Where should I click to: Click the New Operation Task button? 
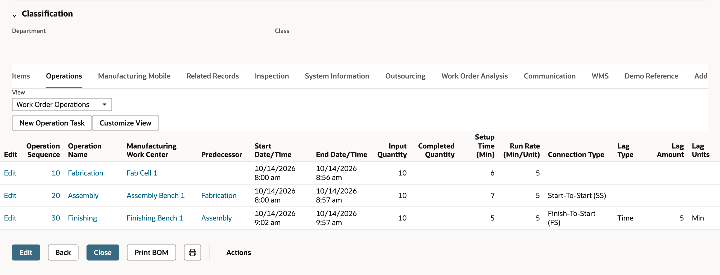52,123
